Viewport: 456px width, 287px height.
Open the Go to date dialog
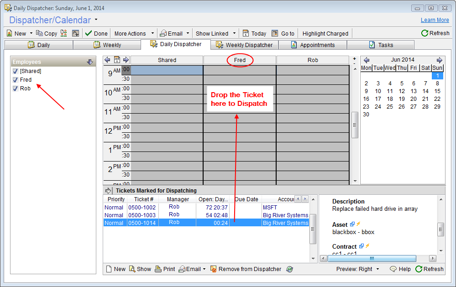[x=283, y=33]
